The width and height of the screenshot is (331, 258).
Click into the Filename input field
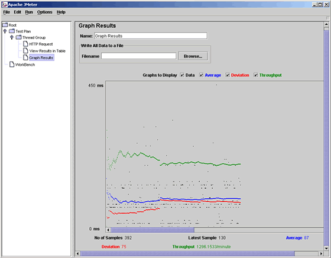(x=139, y=56)
